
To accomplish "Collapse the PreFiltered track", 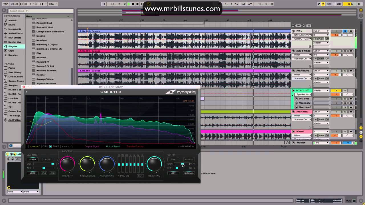I will coord(293,71).
